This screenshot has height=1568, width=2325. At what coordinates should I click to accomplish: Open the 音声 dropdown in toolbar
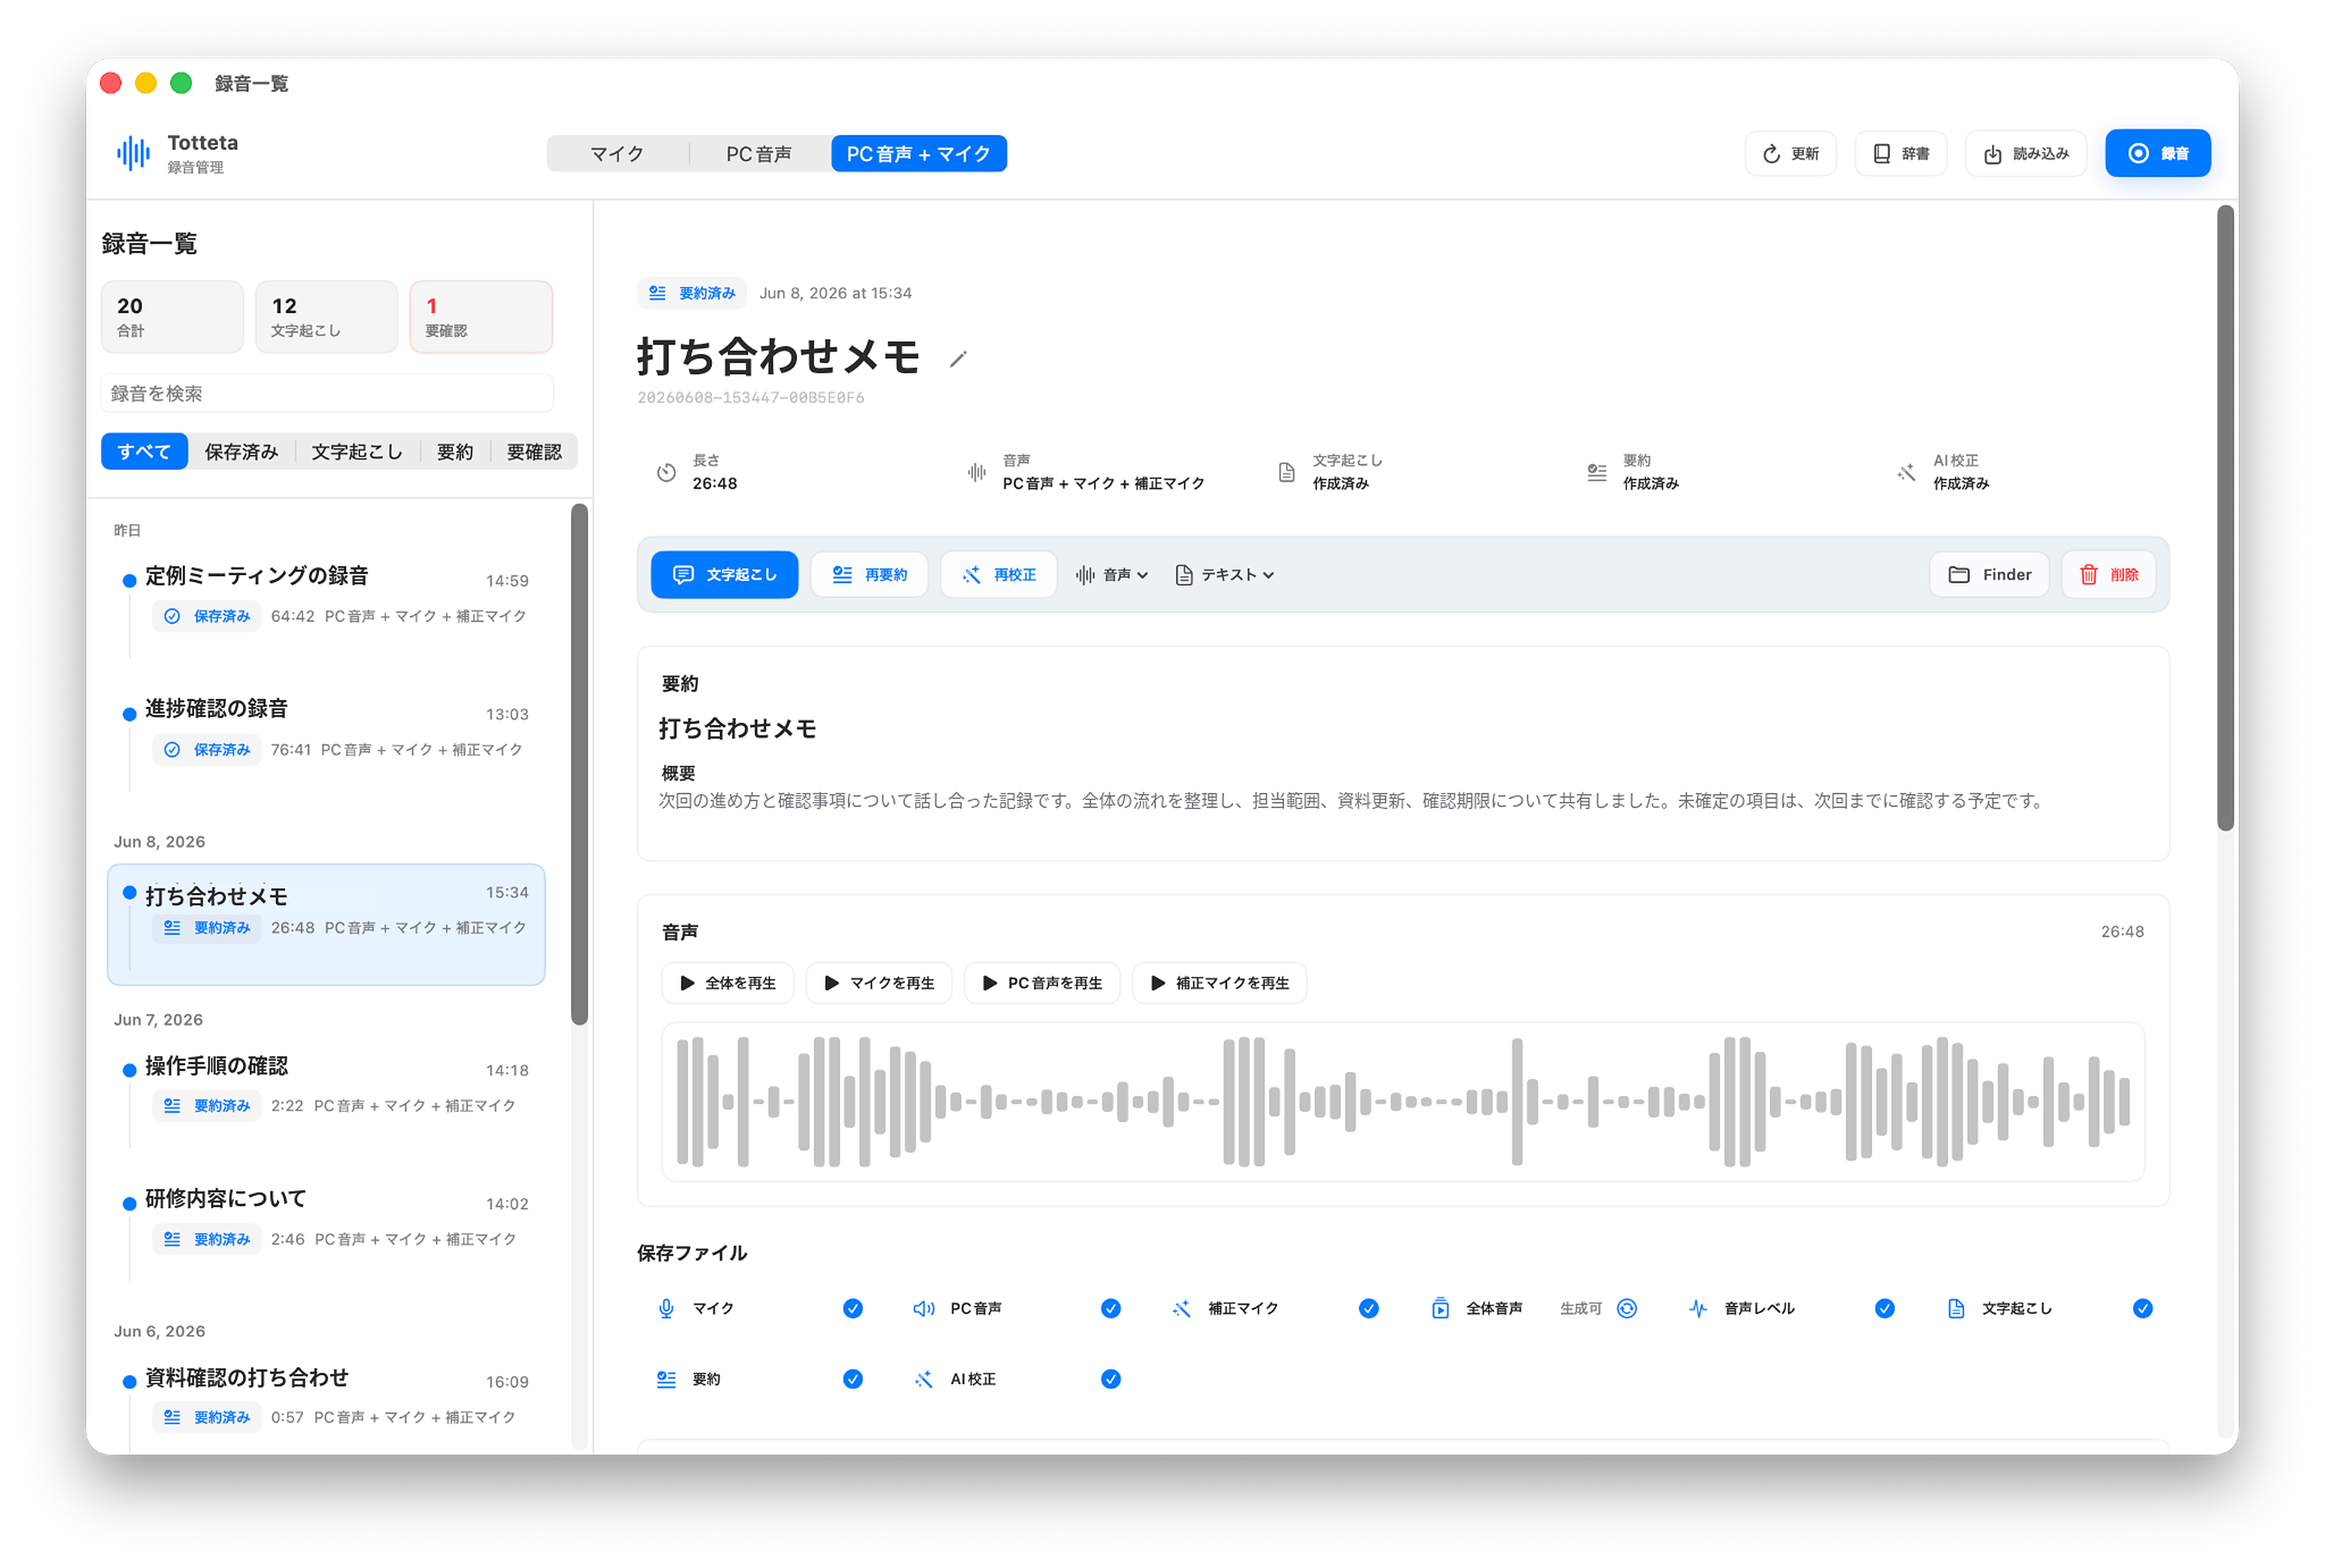[x=1111, y=575]
